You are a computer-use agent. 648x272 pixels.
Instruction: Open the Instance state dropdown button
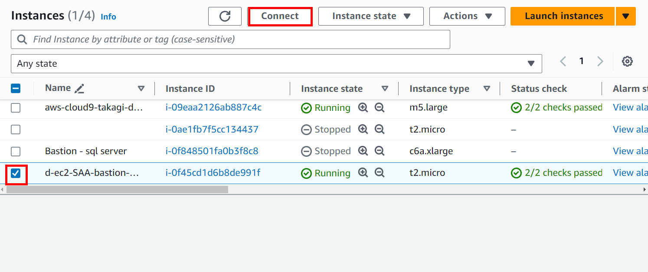[x=371, y=16]
